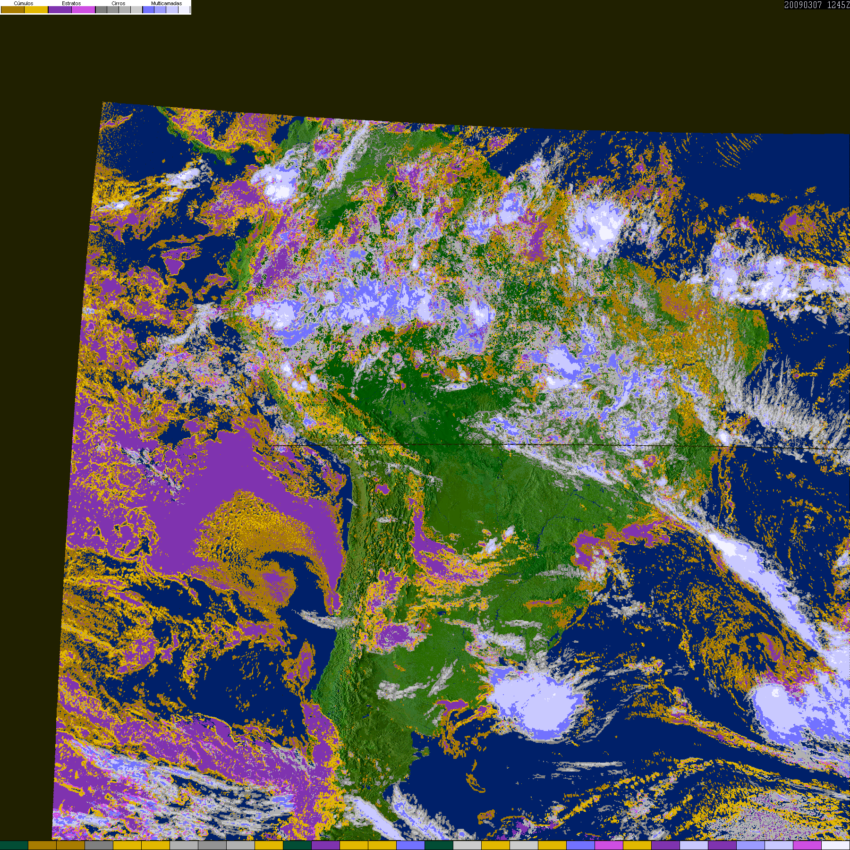
Task: Choose the near-white last Multicamadas swatch
Action: click(184, 9)
